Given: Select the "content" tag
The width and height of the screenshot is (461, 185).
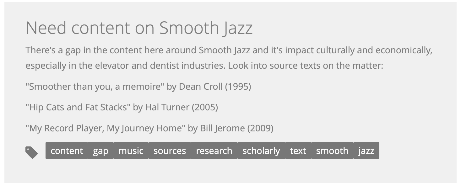Looking at the screenshot, I should point(67,151).
